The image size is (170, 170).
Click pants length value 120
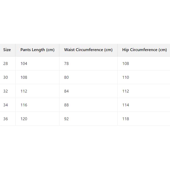[x=24, y=119]
